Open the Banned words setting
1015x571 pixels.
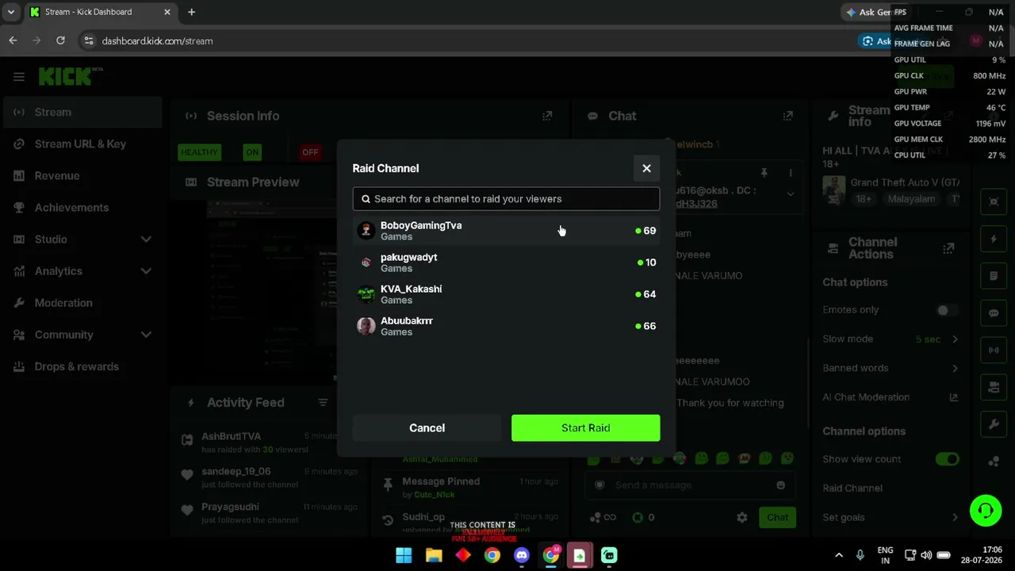(x=891, y=368)
